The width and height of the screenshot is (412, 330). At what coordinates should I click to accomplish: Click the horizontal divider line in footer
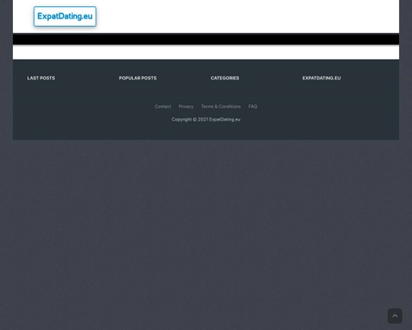[206, 97]
